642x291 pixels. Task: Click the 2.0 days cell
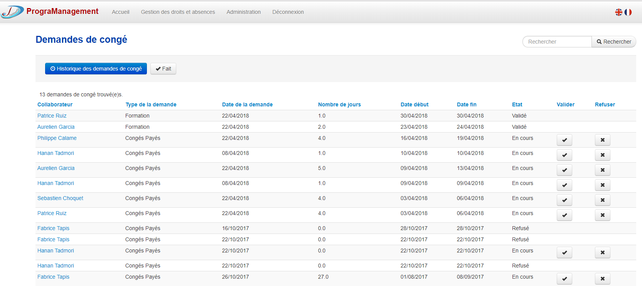pos(322,127)
